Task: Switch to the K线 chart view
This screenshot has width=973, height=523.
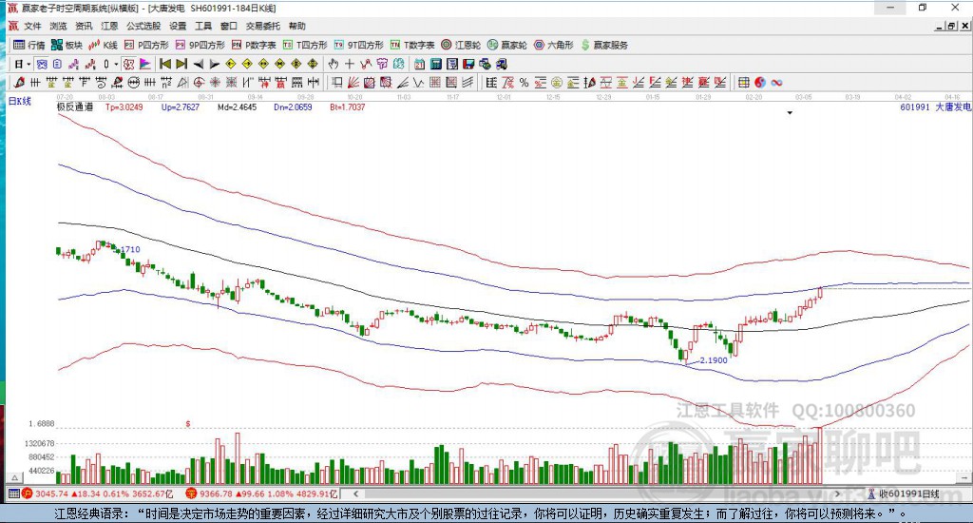Action: coord(103,45)
